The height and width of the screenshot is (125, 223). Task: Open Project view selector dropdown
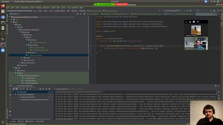click(x=15, y=14)
